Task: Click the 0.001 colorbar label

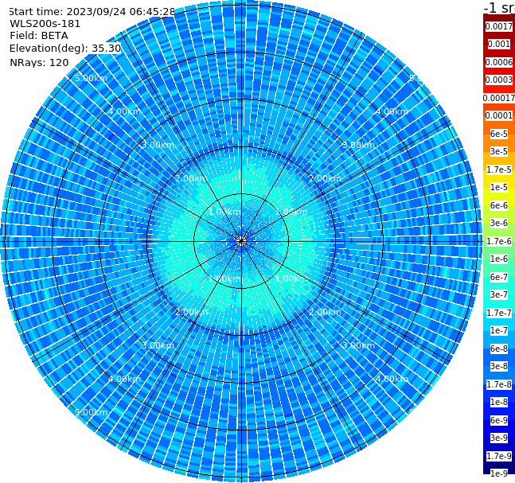Action: click(499, 44)
